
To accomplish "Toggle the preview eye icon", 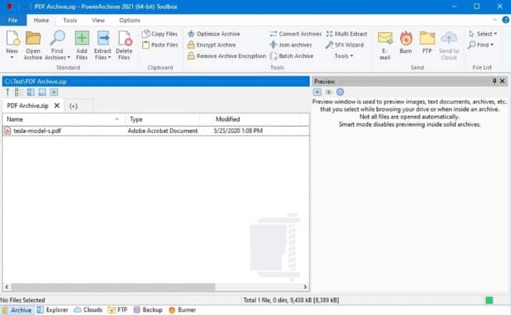I will coord(329,92).
